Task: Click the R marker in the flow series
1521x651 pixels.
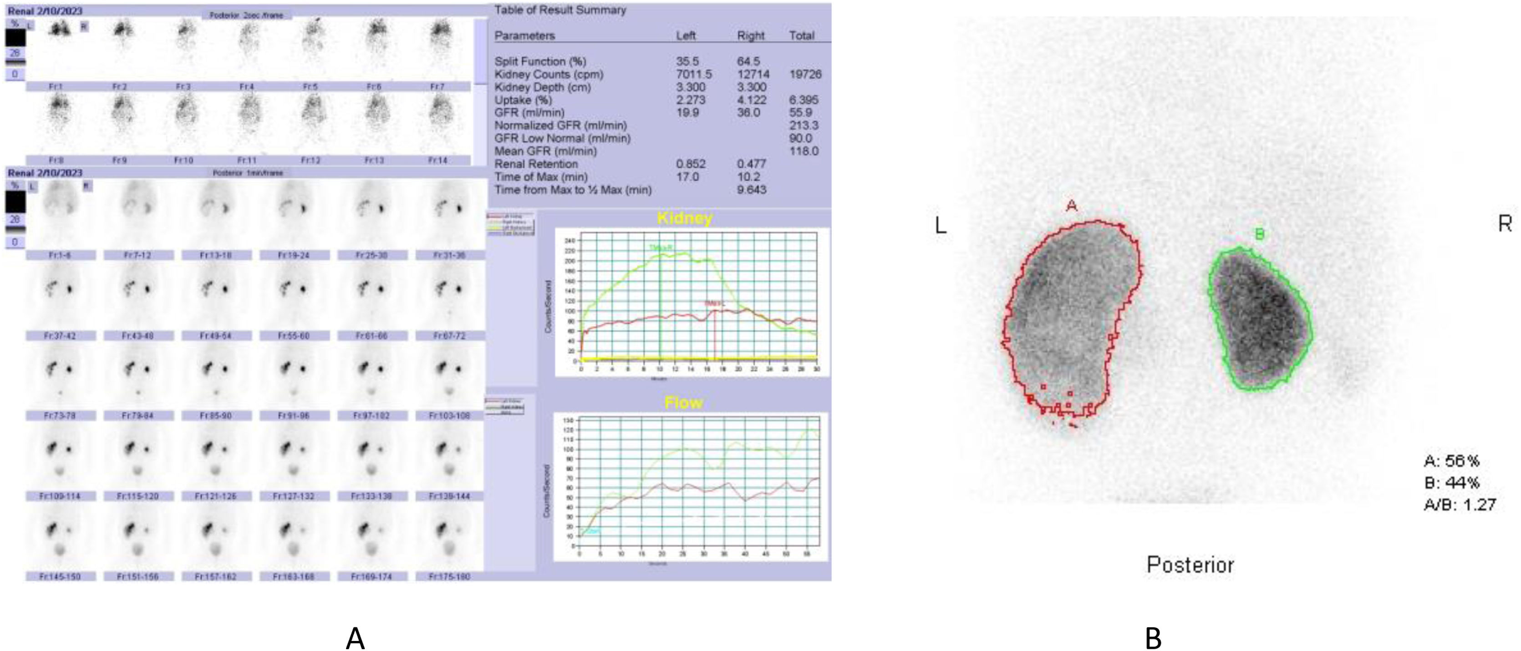Action: point(84,26)
